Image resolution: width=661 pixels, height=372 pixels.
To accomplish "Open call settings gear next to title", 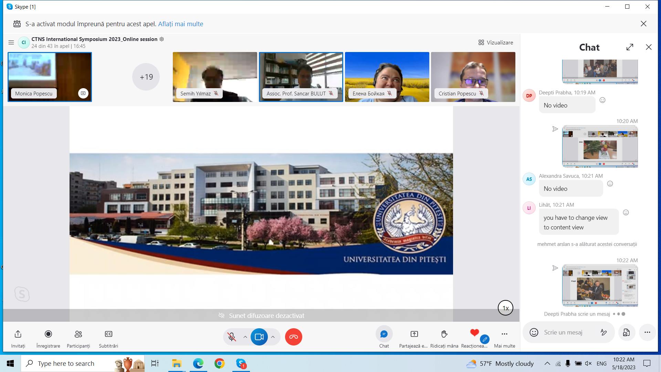I will (162, 39).
